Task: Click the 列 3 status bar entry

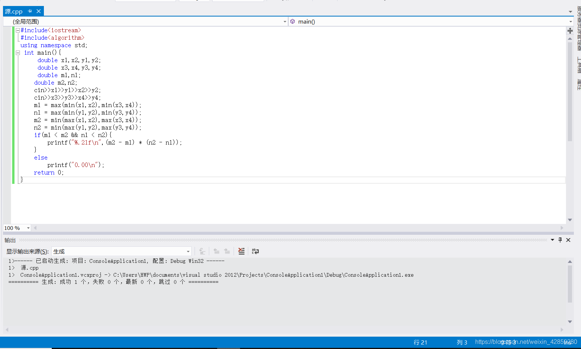Action: 462,342
